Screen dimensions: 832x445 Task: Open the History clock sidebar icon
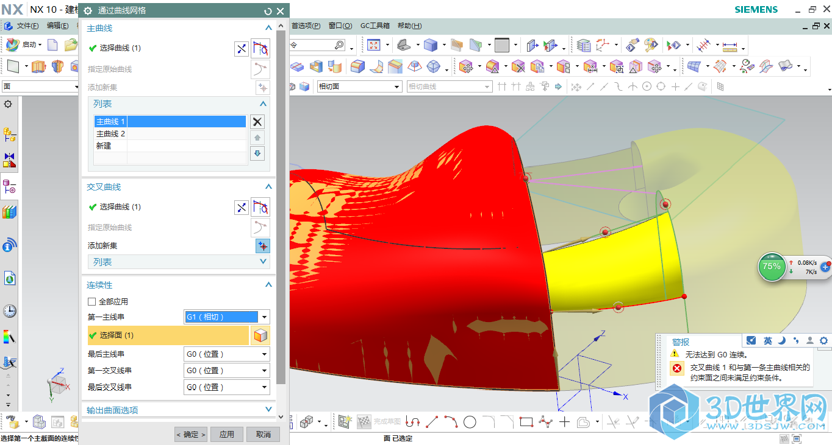[9, 311]
